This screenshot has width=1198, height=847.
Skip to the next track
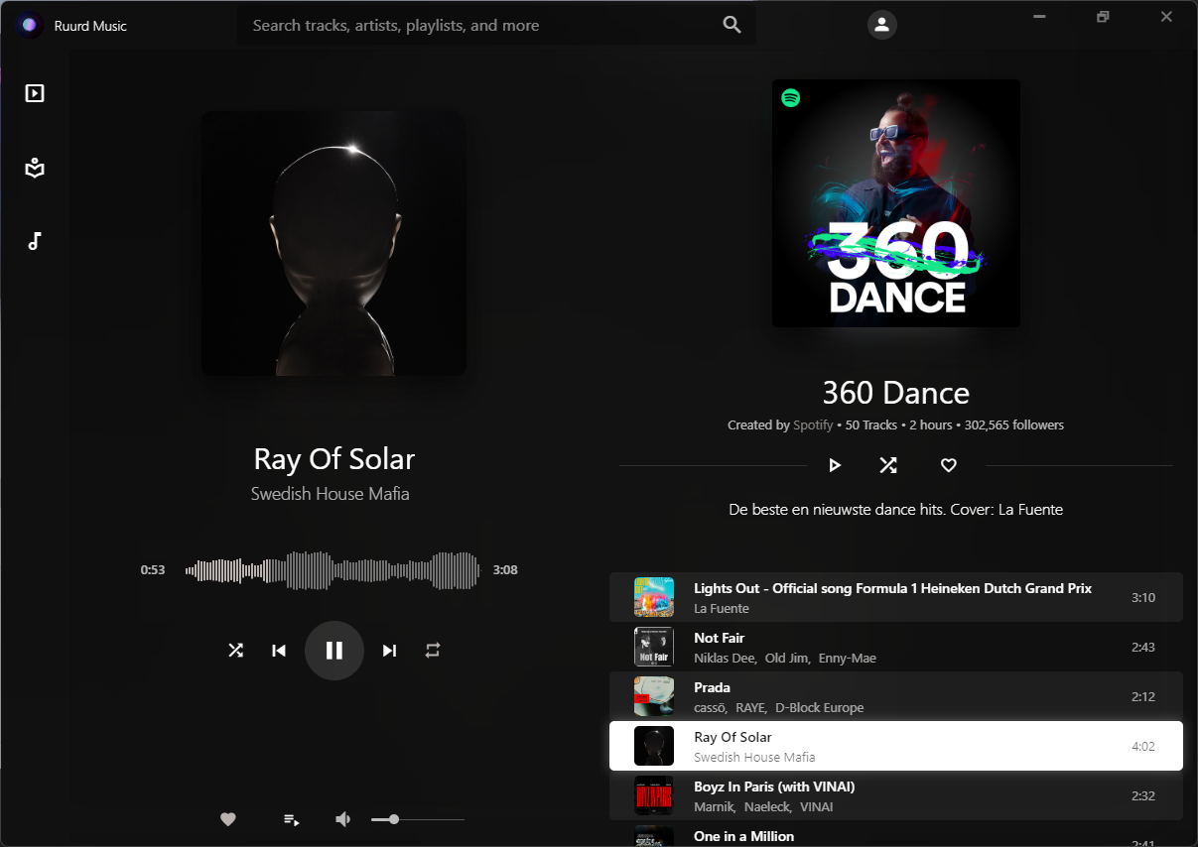[x=389, y=651]
